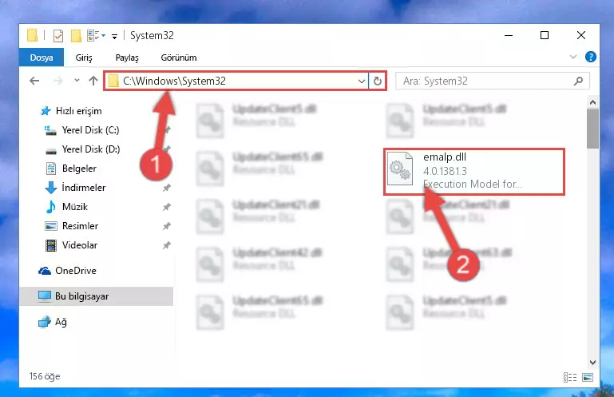Open the Belgeler folder in the sidebar
614x397 pixels.
79,169
